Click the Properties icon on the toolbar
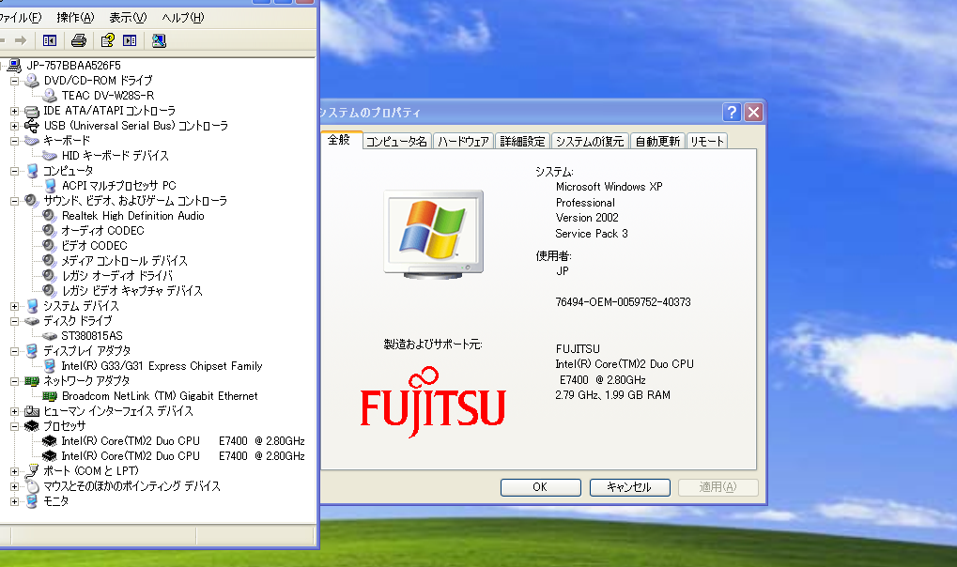Screen dimensions: 957x567 [128, 40]
